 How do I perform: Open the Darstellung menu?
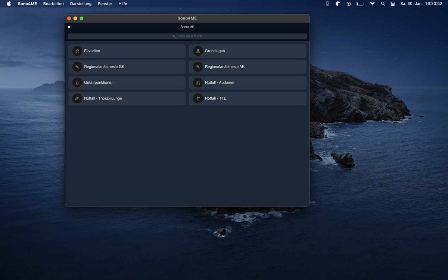tap(81, 4)
